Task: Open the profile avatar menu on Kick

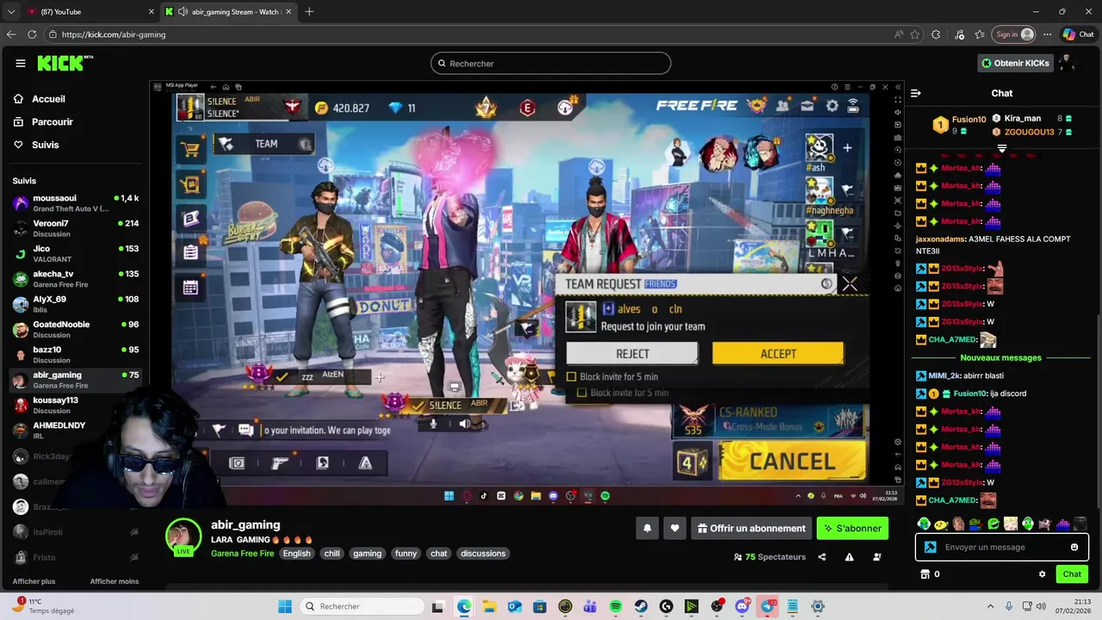Action: coord(1069,63)
